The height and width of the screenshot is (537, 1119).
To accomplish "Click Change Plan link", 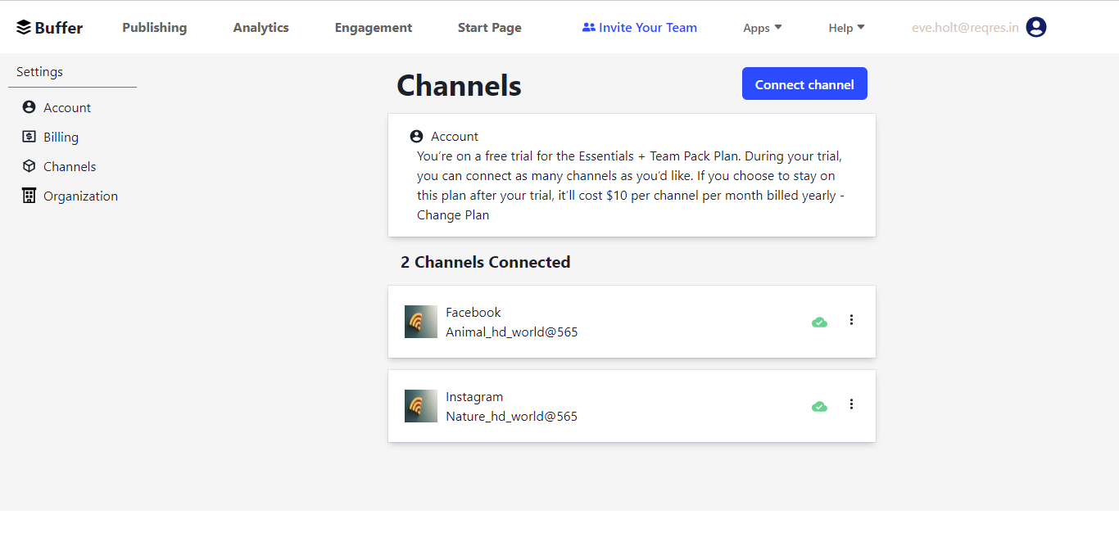I will point(453,215).
